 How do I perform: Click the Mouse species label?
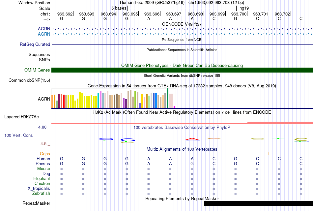[x=44, y=168]
